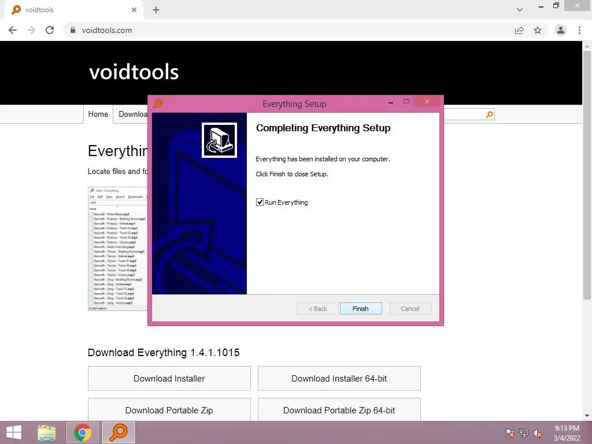Open Chrome's three-dot menu

coord(579,30)
